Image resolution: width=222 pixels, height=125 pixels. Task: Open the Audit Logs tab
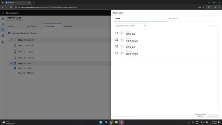point(68,26)
